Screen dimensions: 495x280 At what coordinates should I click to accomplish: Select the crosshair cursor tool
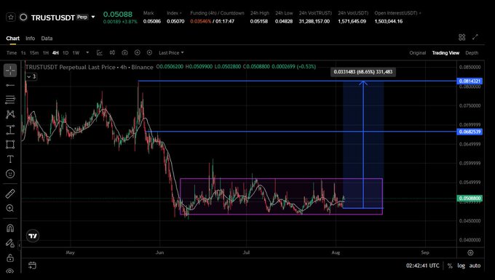pos(10,71)
